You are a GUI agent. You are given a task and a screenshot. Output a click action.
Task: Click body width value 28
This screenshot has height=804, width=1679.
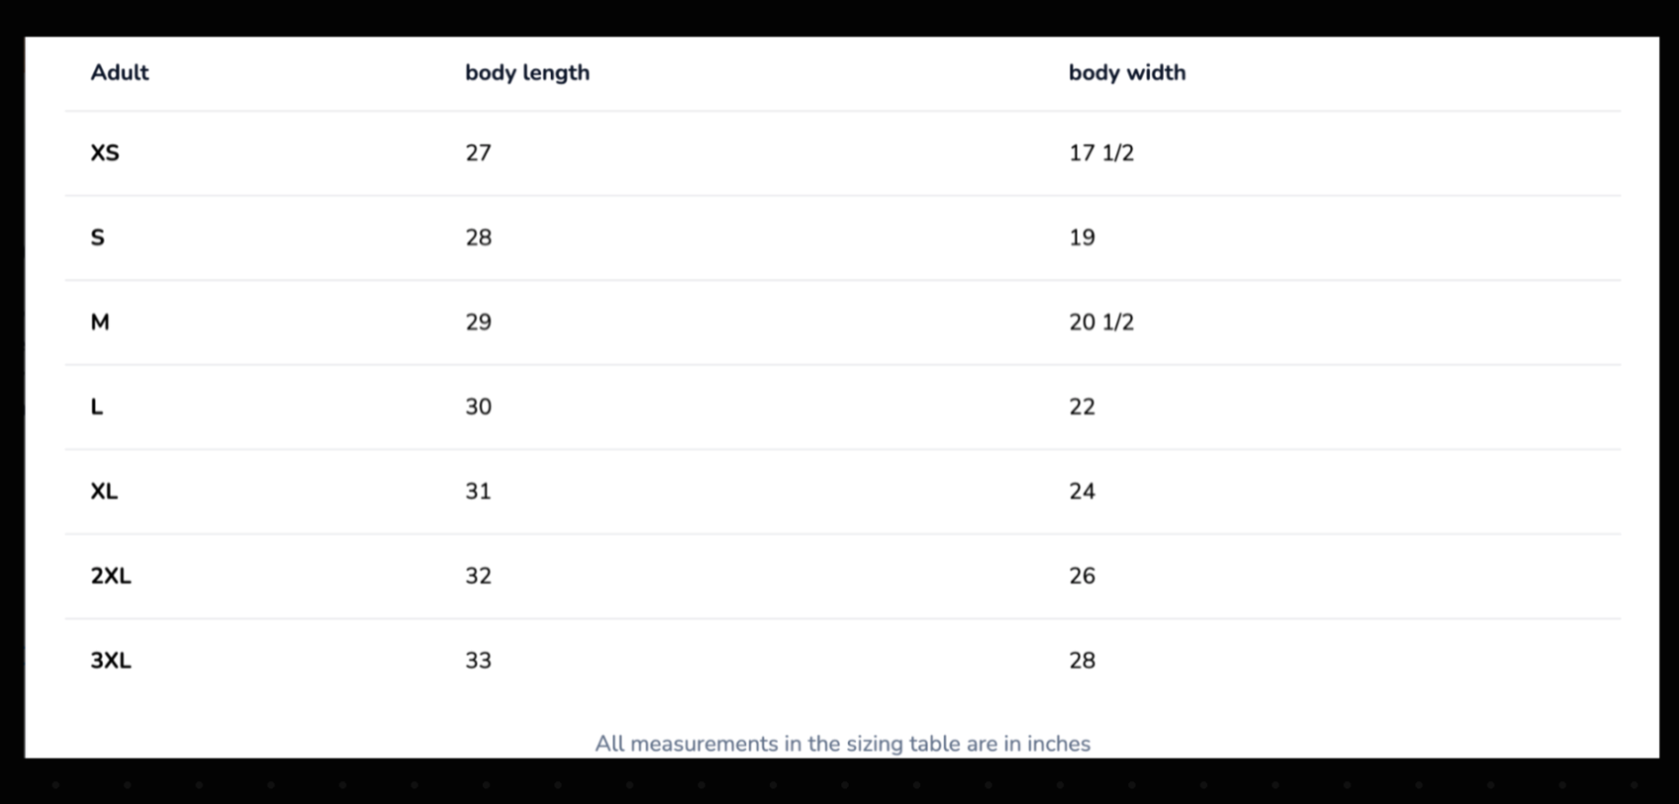tap(1081, 660)
